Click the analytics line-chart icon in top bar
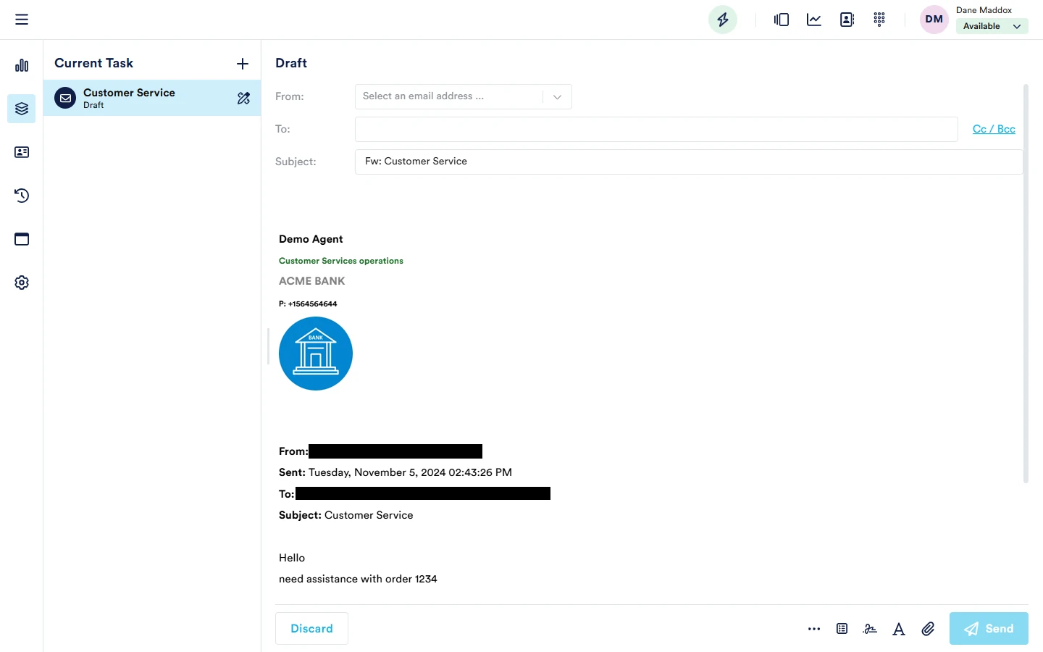 click(813, 20)
